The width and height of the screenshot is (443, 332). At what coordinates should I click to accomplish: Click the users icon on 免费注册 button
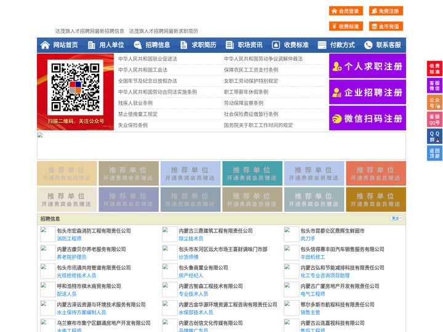(374, 11)
